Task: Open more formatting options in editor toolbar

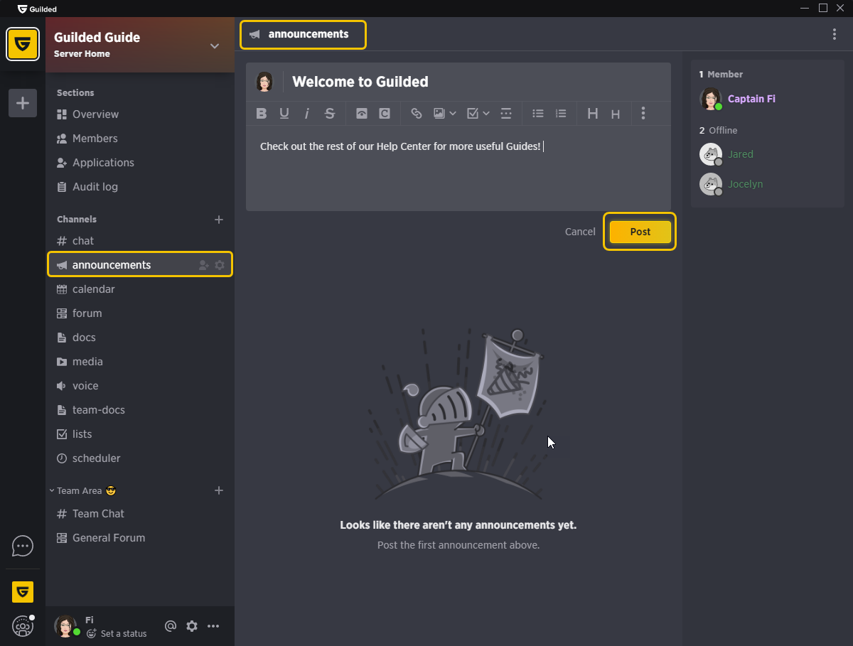Action: click(x=643, y=114)
